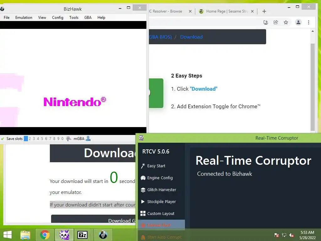Click the quoted "Download" link in step 1
Image resolution: width=321 pixels, height=241 pixels.
pos(203,89)
